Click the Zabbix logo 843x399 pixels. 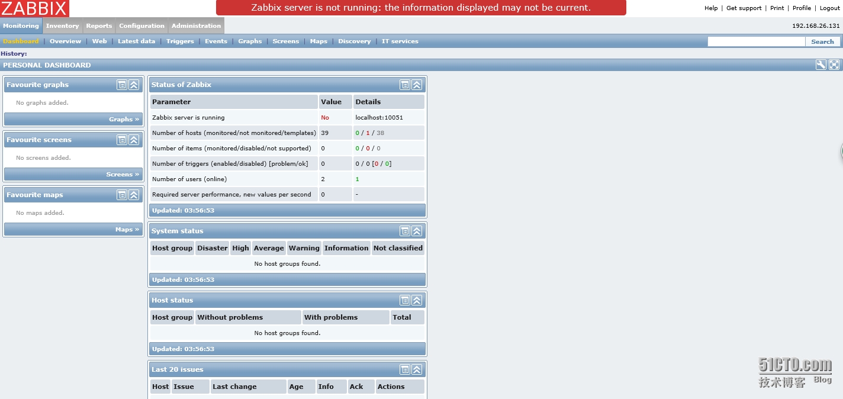tap(34, 8)
